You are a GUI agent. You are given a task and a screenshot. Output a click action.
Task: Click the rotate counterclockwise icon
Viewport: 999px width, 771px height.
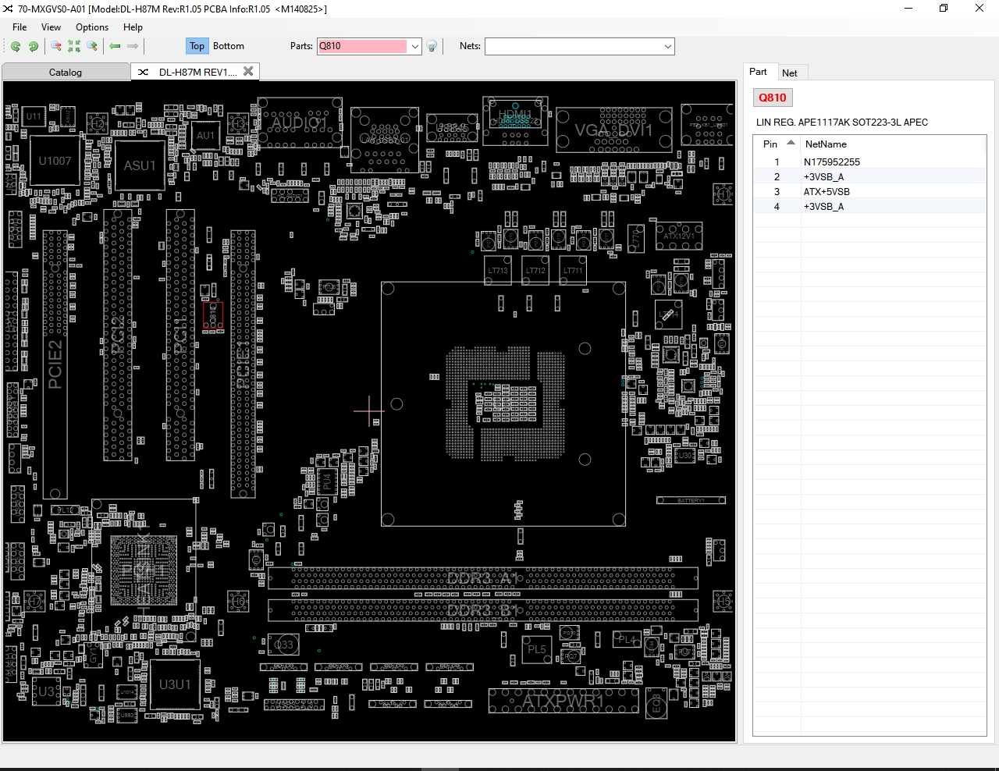pos(16,47)
